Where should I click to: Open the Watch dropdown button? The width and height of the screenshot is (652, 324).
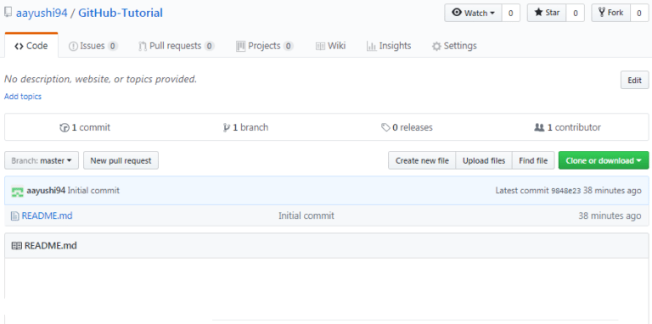click(x=473, y=13)
